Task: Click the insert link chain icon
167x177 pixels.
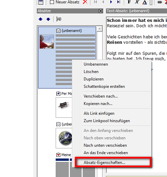Action: [x=160, y=2]
